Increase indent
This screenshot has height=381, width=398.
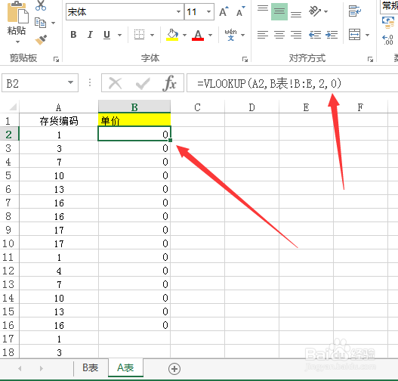332,34
